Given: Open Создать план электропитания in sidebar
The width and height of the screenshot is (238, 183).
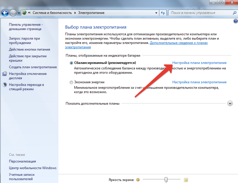Looking at the screenshot, I should [33, 67].
